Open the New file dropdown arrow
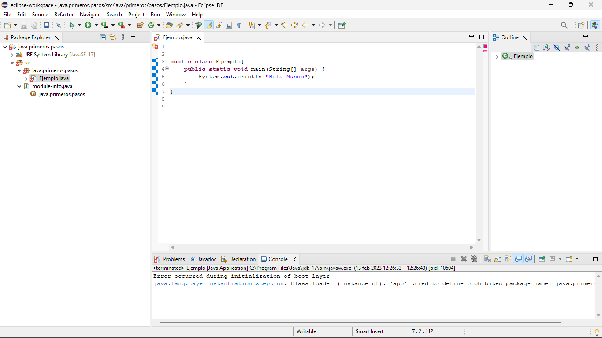The width and height of the screenshot is (602, 338). tap(15, 26)
